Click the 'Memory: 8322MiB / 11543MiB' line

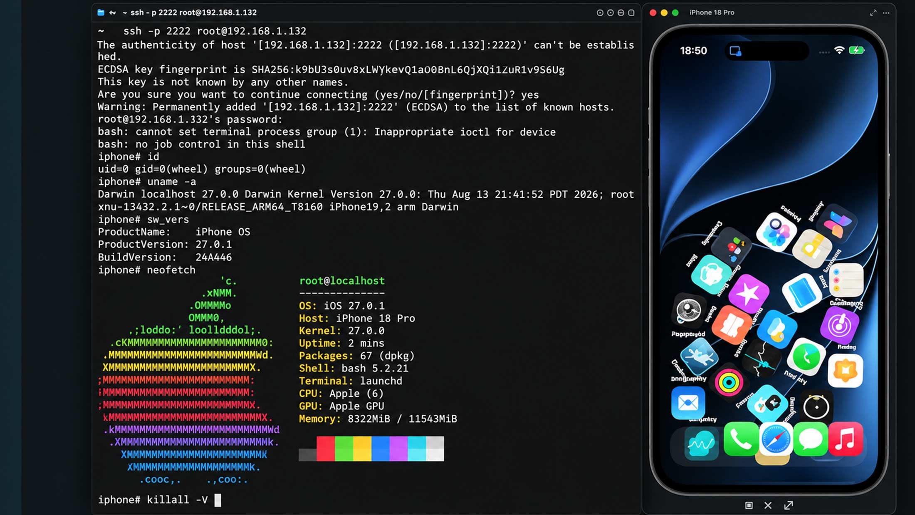coord(378,418)
